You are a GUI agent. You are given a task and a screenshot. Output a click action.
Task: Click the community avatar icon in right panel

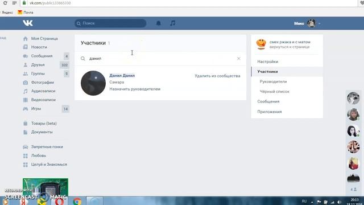click(x=261, y=44)
